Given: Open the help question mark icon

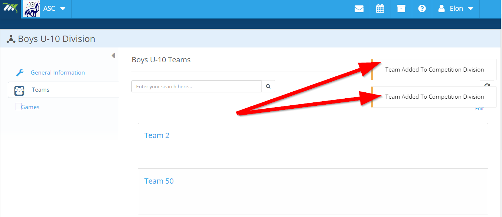Looking at the screenshot, I should pyautogui.click(x=422, y=9).
